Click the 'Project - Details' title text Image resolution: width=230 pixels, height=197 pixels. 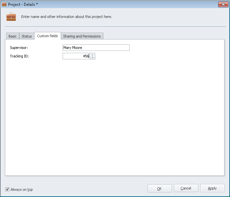(x=23, y=5)
